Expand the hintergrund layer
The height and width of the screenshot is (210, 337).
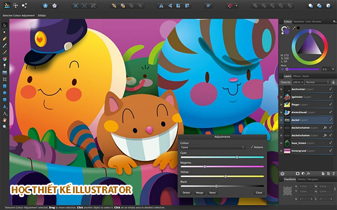(281, 150)
